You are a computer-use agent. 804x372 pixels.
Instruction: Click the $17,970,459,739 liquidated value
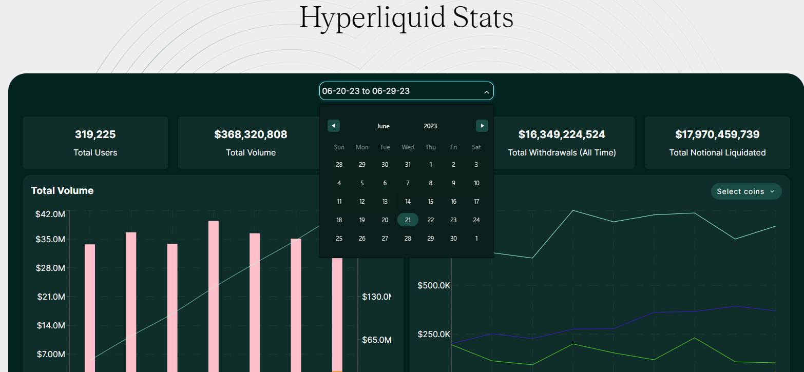tap(717, 134)
